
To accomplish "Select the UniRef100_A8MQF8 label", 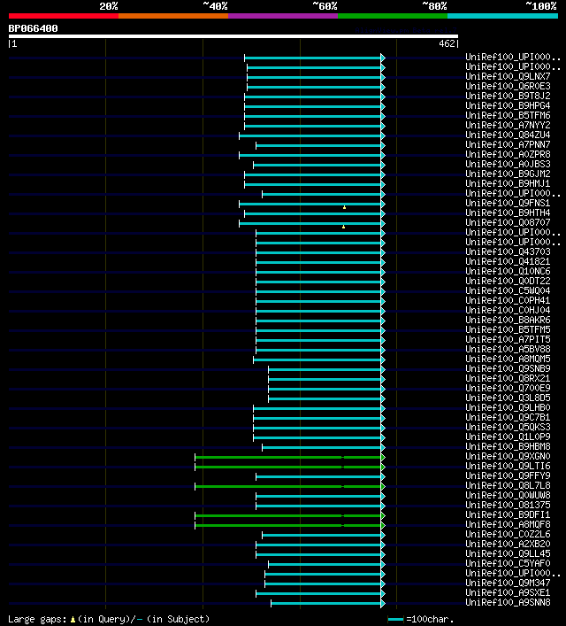I will tap(508, 524).
